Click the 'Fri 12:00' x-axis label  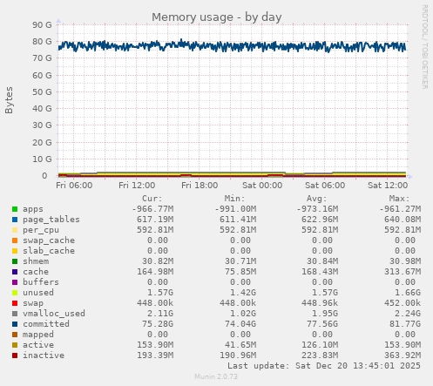137,186
